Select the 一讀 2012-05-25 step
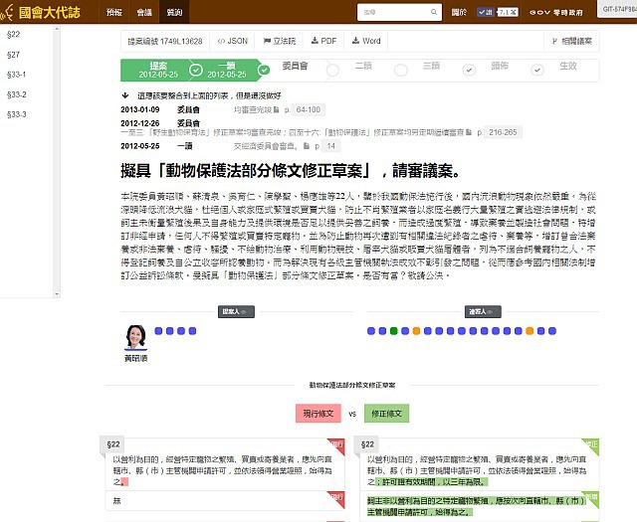 point(227,70)
